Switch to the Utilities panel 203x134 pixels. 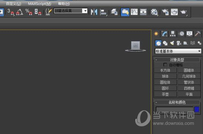[x=198, y=34]
